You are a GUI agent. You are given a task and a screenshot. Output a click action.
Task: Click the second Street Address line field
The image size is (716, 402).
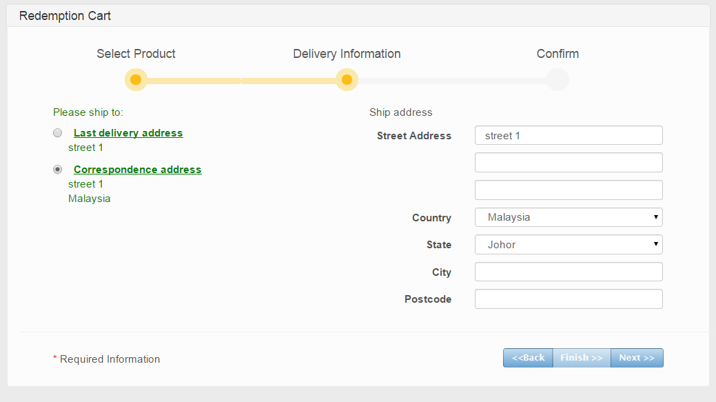coord(569,163)
